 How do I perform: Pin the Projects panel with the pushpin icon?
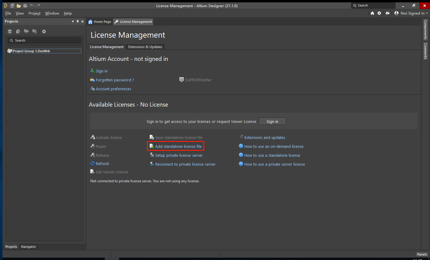[78, 21]
